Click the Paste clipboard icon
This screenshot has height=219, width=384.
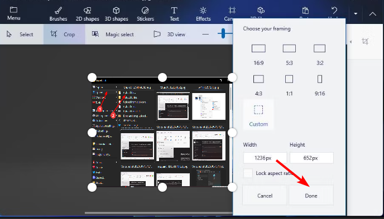click(305, 11)
